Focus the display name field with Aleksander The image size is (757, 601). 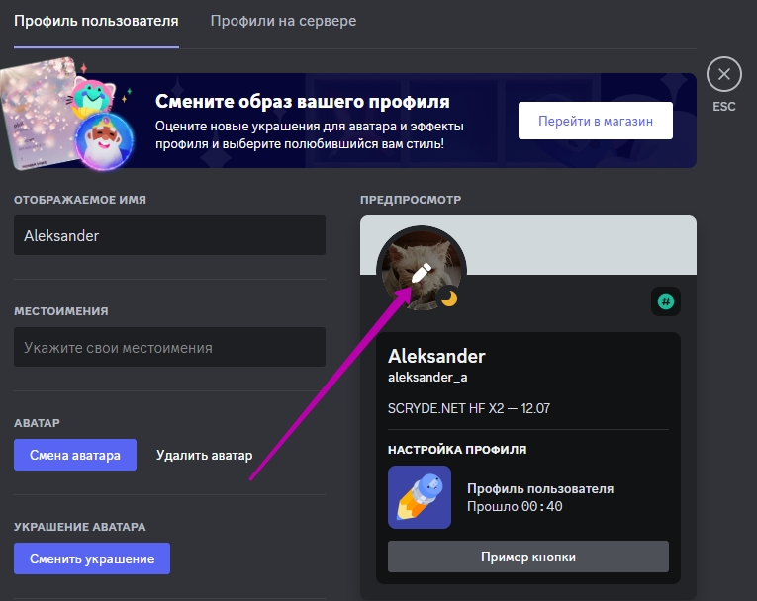point(169,235)
